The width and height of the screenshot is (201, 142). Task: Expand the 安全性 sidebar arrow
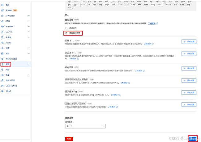click(29, 37)
